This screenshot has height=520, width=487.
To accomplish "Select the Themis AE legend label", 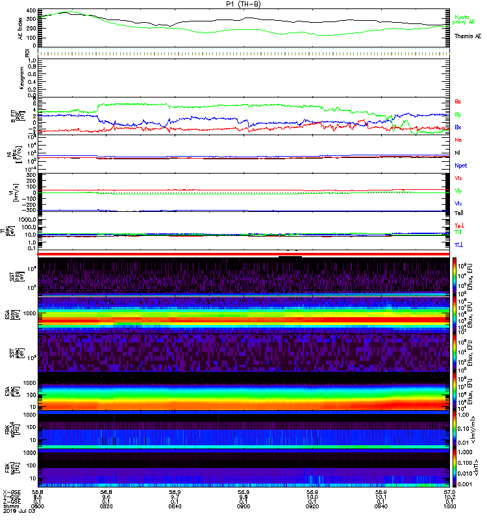I will (x=468, y=36).
